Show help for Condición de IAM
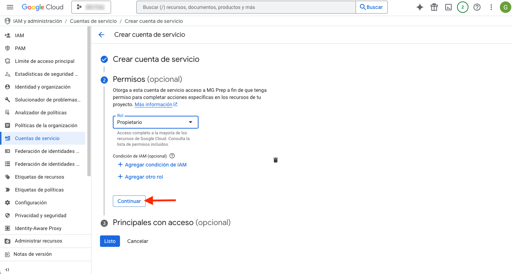Viewport: 512px width, 274px height. [x=172, y=156]
